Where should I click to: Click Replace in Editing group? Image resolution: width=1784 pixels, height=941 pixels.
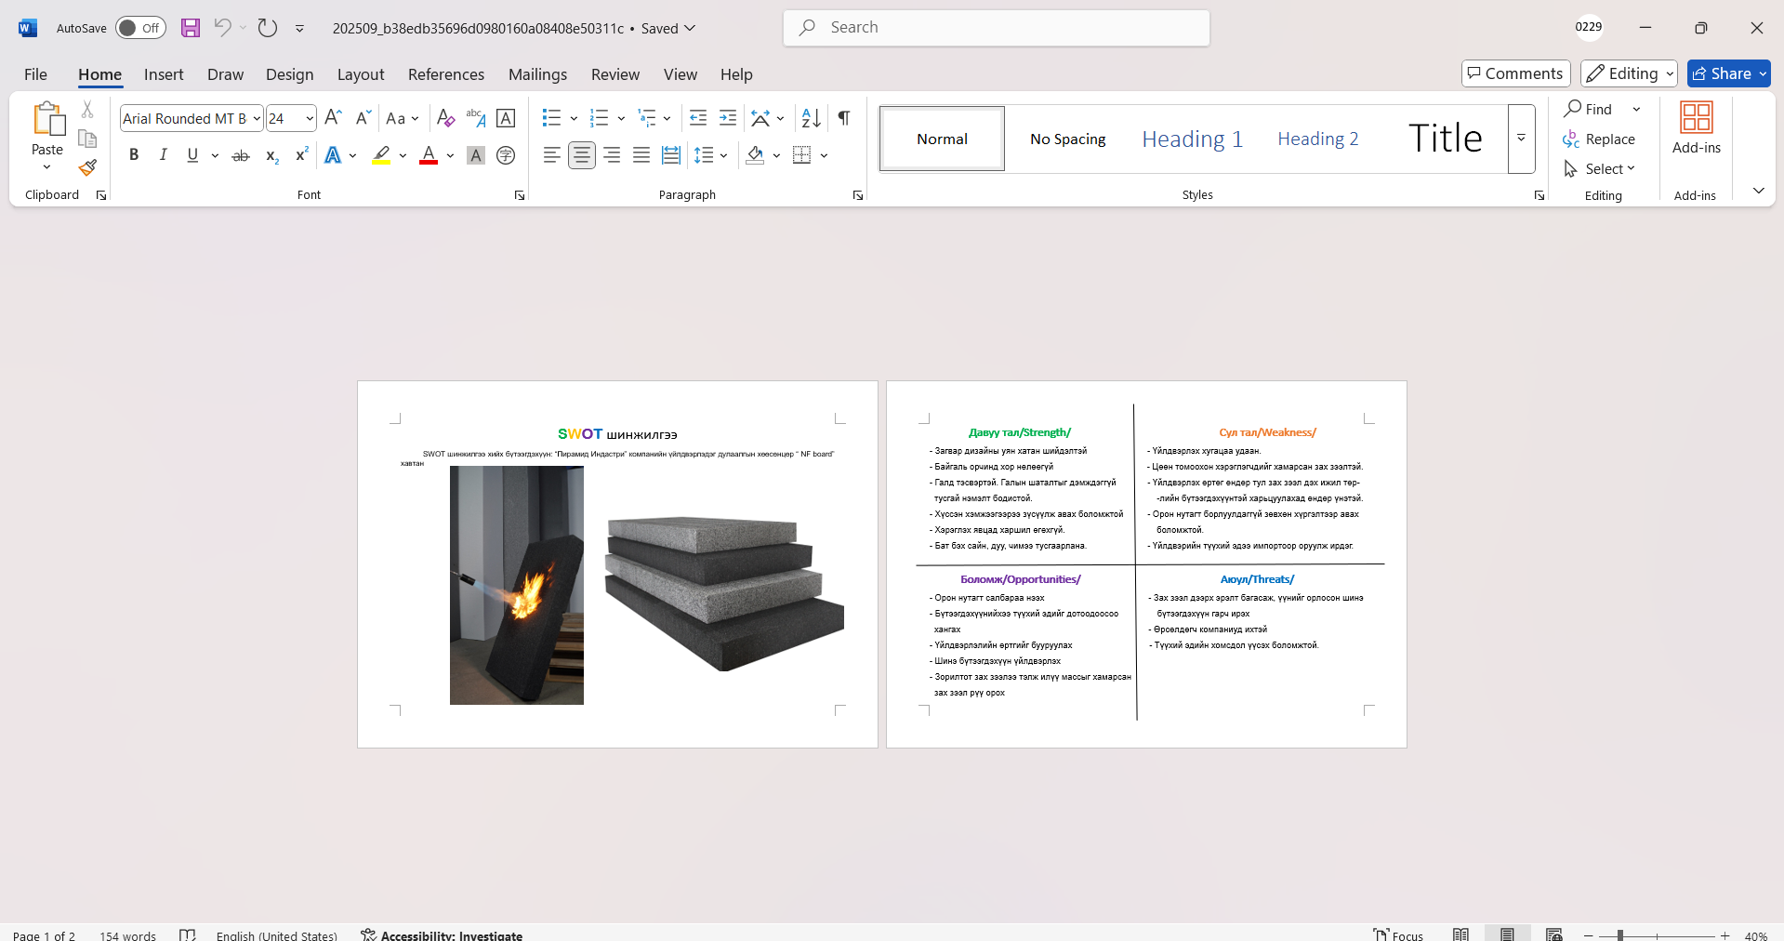pos(1599,139)
